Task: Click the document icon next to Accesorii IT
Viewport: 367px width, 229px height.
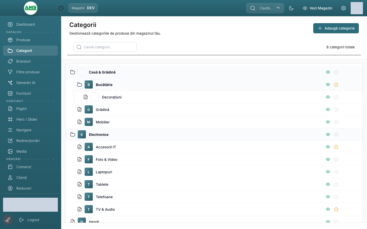Action: tap(80, 147)
